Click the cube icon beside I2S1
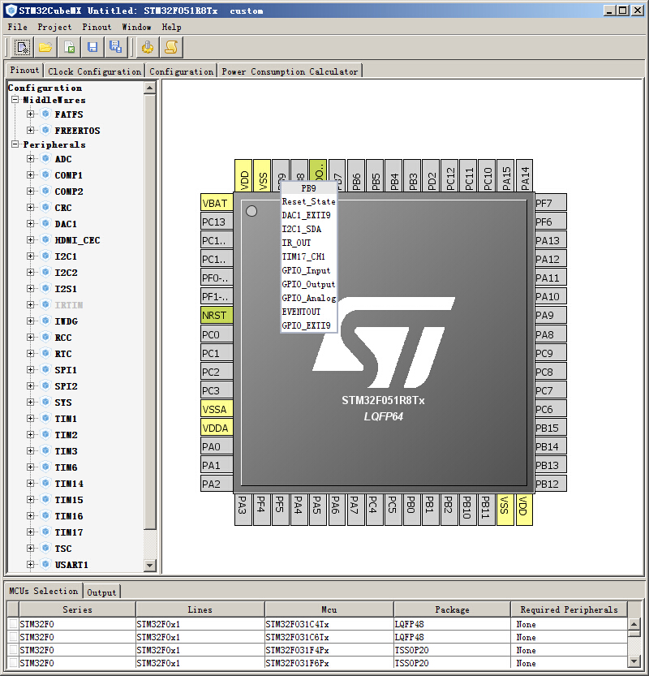This screenshot has height=676, width=649. (45, 288)
